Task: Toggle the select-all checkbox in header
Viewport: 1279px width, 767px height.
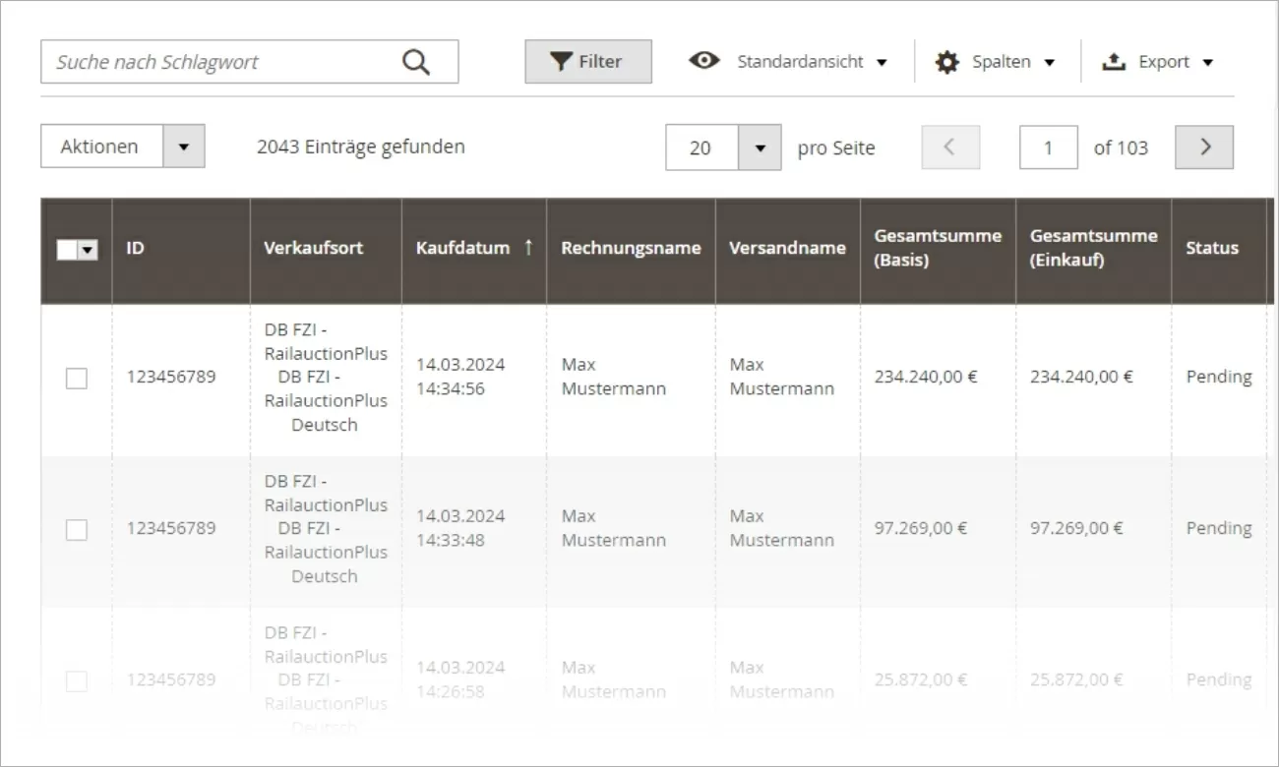Action: (x=67, y=249)
